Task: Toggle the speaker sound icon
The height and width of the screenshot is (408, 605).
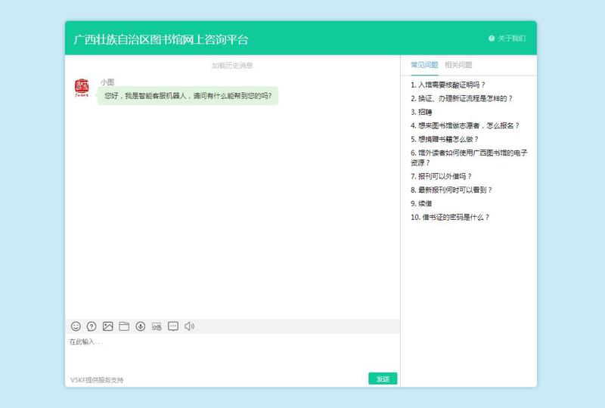Action: [189, 326]
